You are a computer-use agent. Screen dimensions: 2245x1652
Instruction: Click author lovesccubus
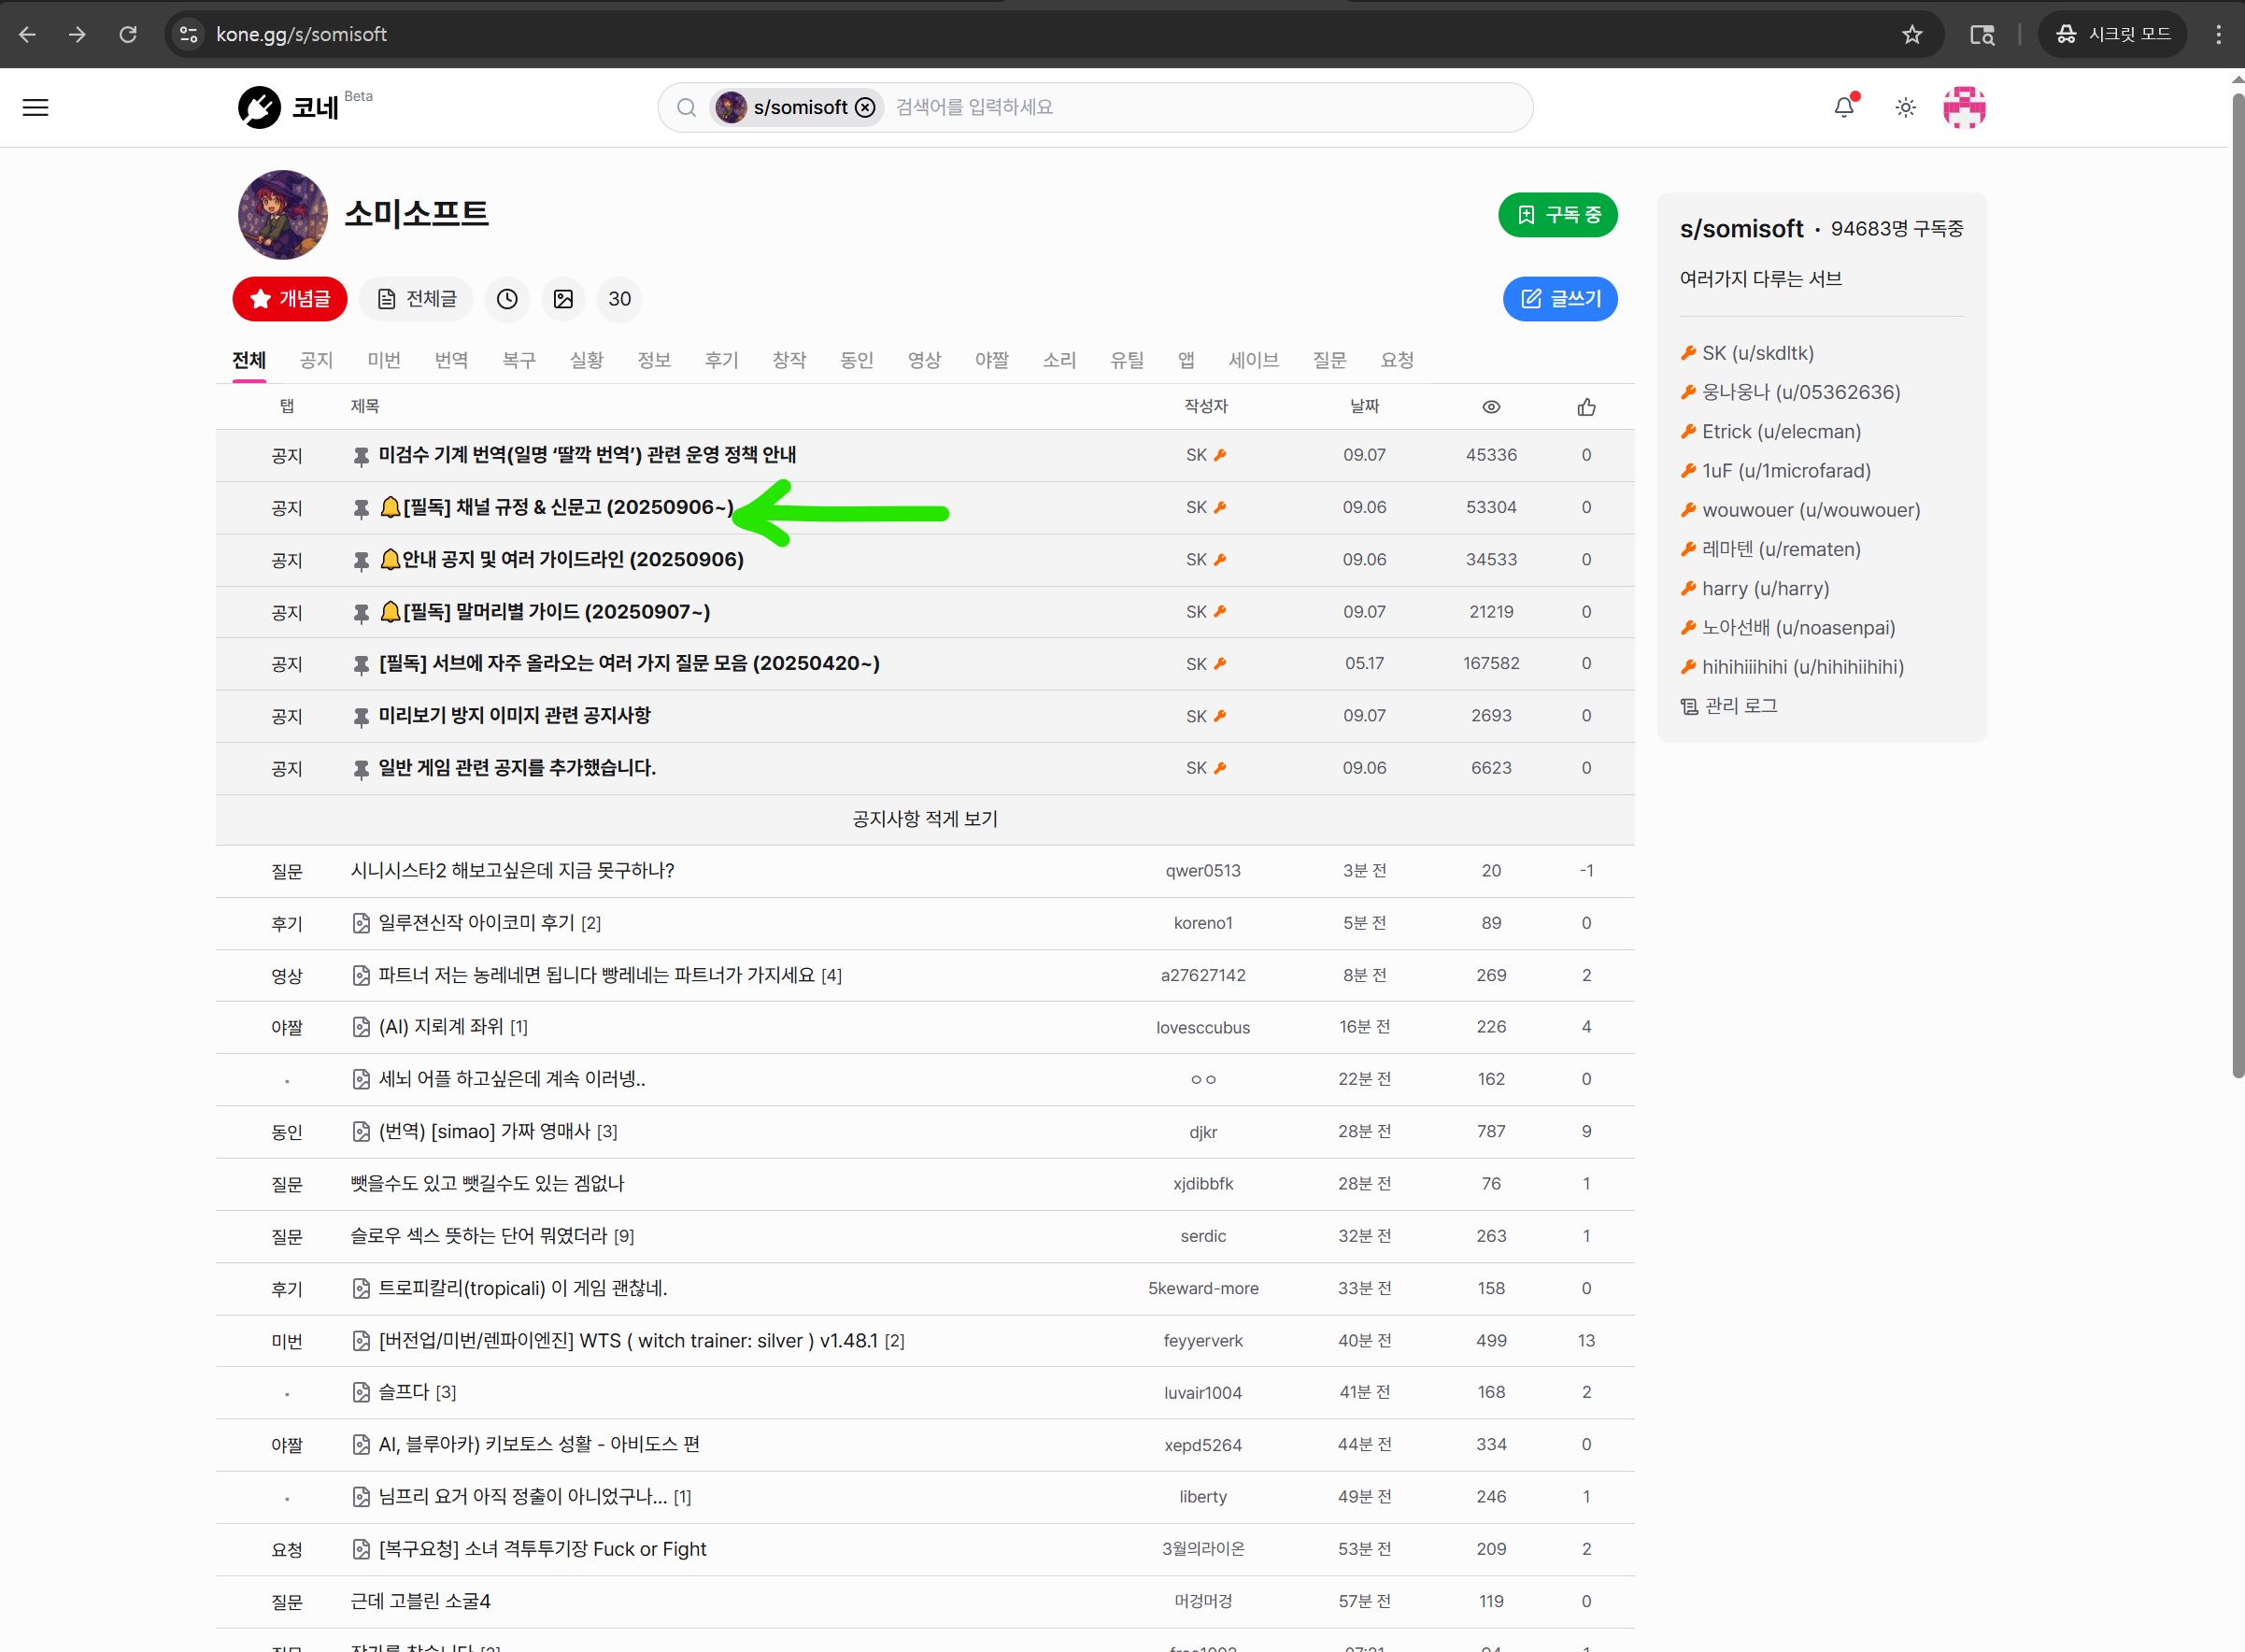[x=1202, y=1027]
